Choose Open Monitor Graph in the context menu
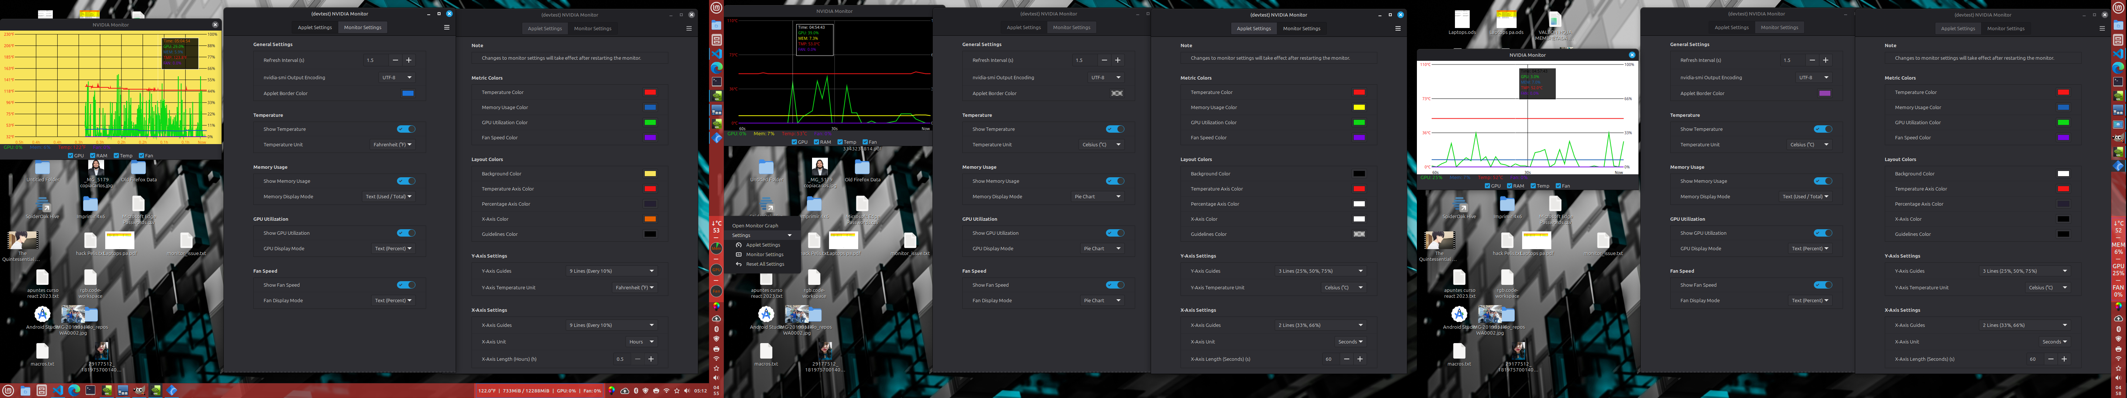This screenshot has height=398, width=2127. (755, 226)
